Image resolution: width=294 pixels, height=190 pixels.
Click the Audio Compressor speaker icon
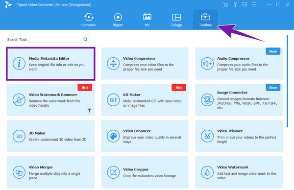point(207,64)
